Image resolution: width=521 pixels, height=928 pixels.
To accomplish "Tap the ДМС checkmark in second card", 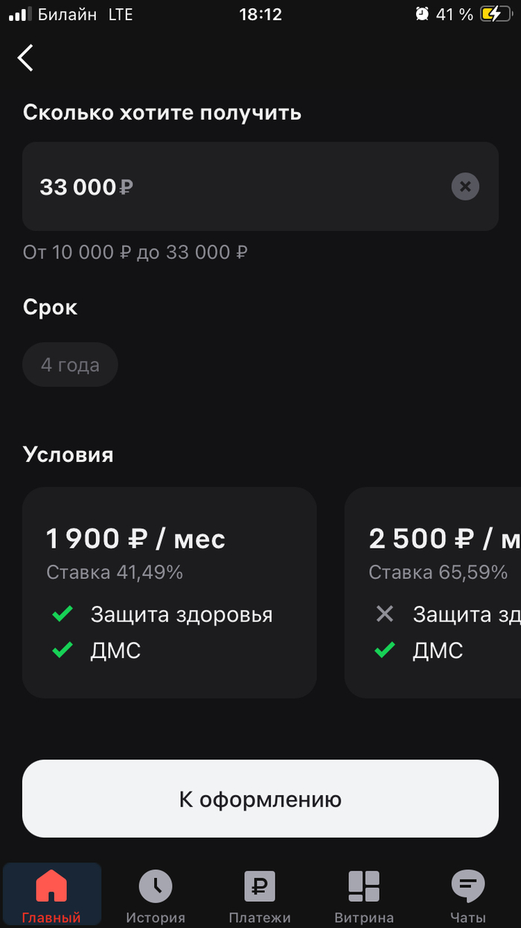I will tap(385, 650).
